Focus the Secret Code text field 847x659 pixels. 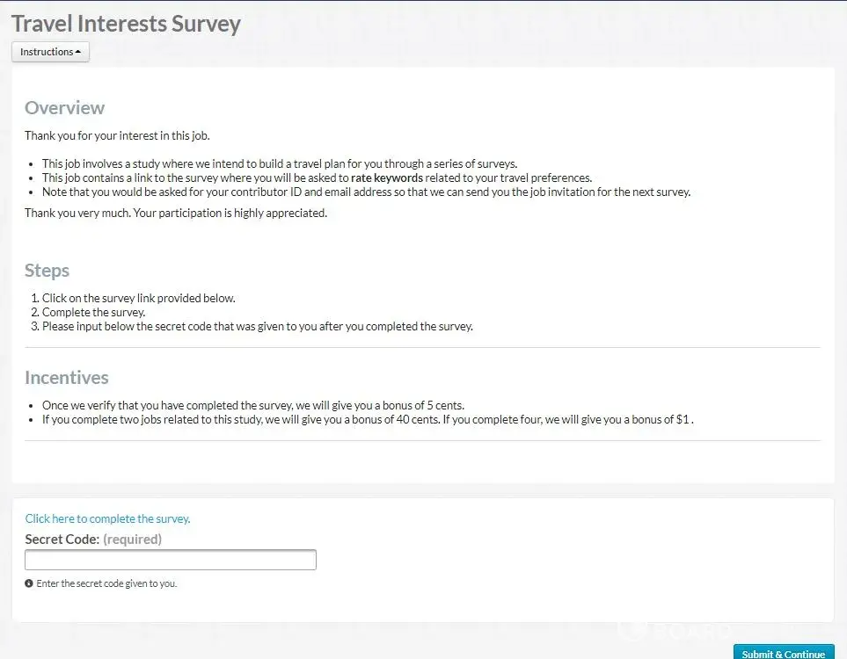click(171, 560)
